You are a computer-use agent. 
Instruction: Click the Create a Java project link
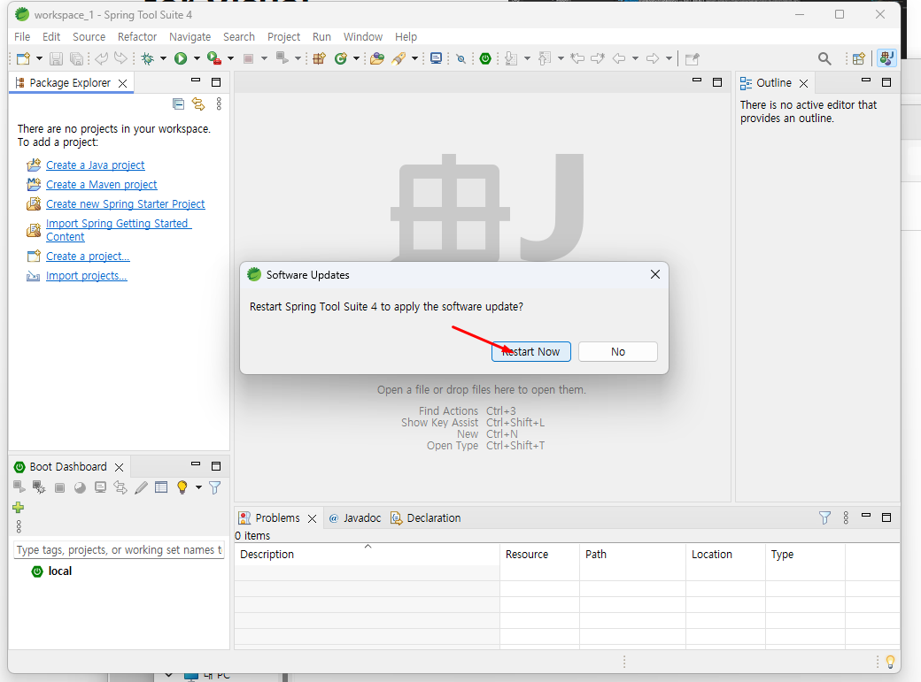tap(95, 165)
